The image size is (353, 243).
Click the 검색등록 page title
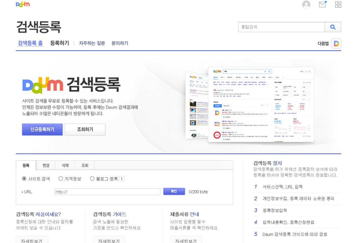pyautogui.click(x=39, y=27)
